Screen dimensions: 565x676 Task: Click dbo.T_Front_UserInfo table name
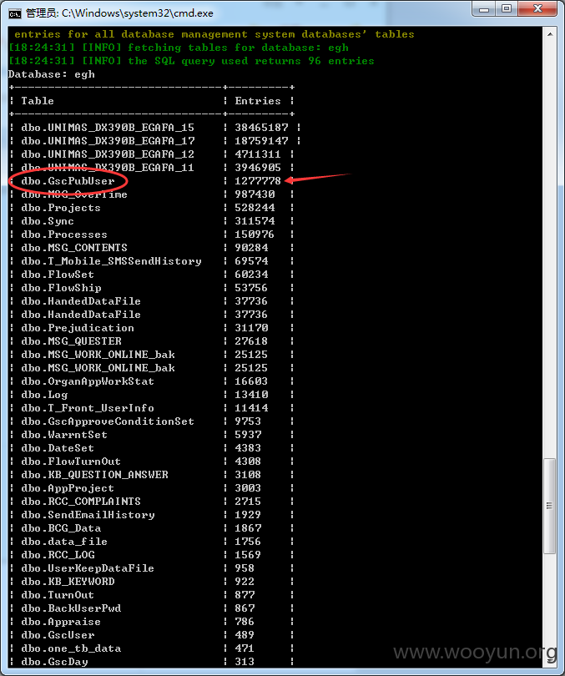point(88,408)
